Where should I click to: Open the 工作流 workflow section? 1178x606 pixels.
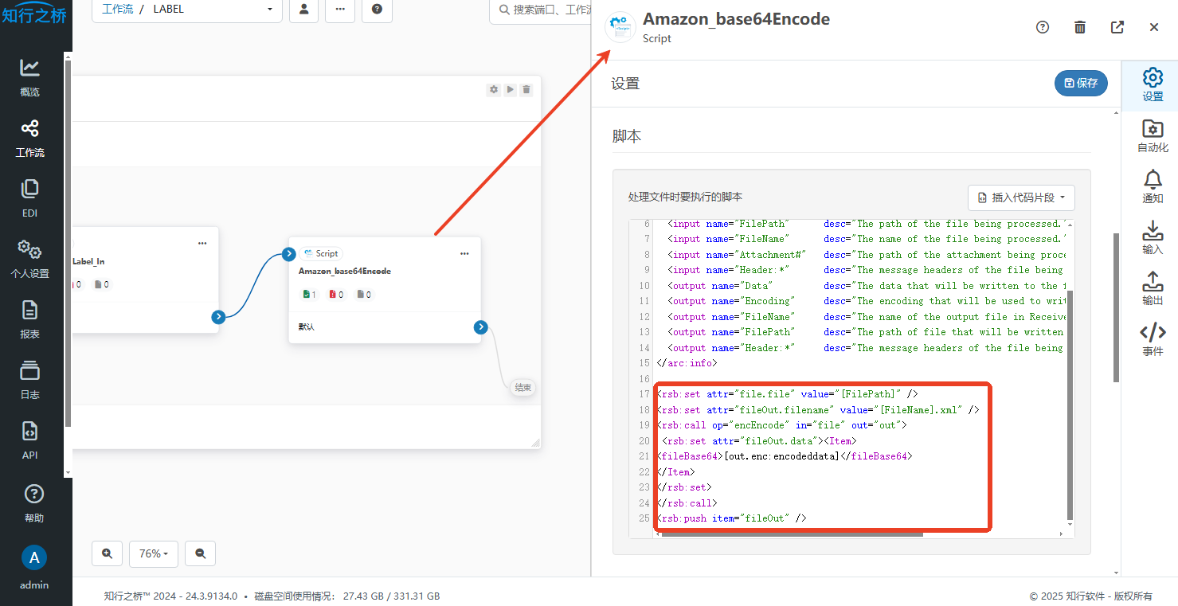pyautogui.click(x=29, y=138)
